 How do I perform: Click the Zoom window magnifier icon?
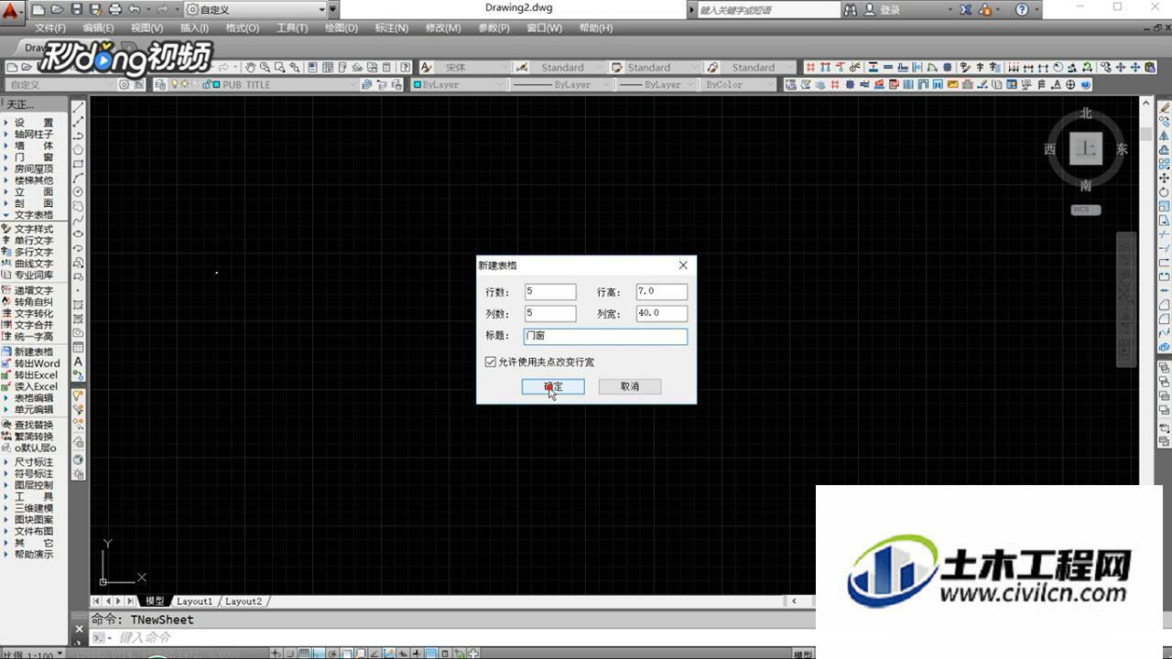279,68
